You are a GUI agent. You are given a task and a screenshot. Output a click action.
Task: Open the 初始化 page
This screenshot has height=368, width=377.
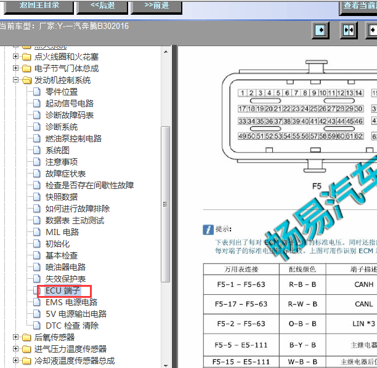pos(57,244)
